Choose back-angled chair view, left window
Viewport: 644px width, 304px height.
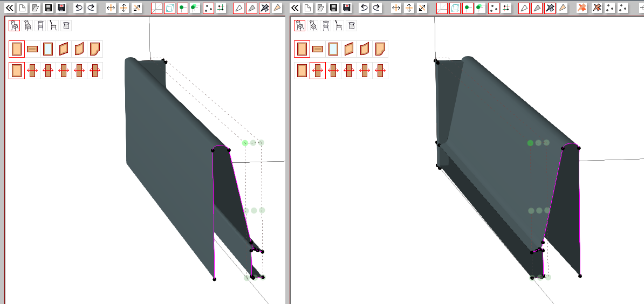point(28,25)
